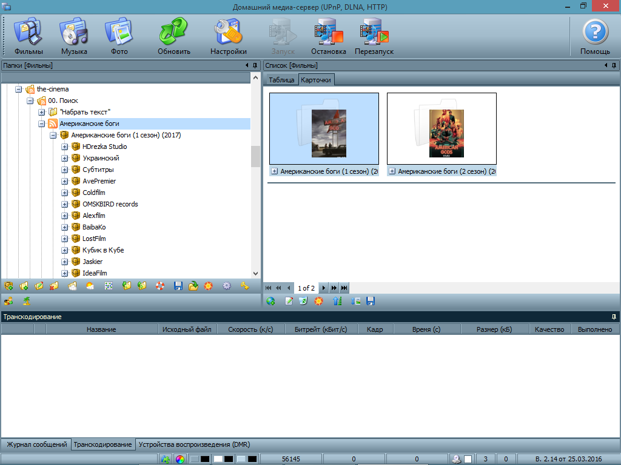Click the Фото toolbar icon
Viewport: 621px width, 465px height.
(119, 35)
